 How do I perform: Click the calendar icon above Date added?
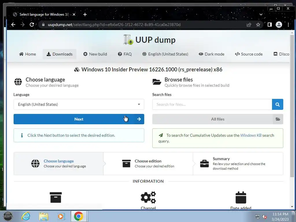[241, 197]
